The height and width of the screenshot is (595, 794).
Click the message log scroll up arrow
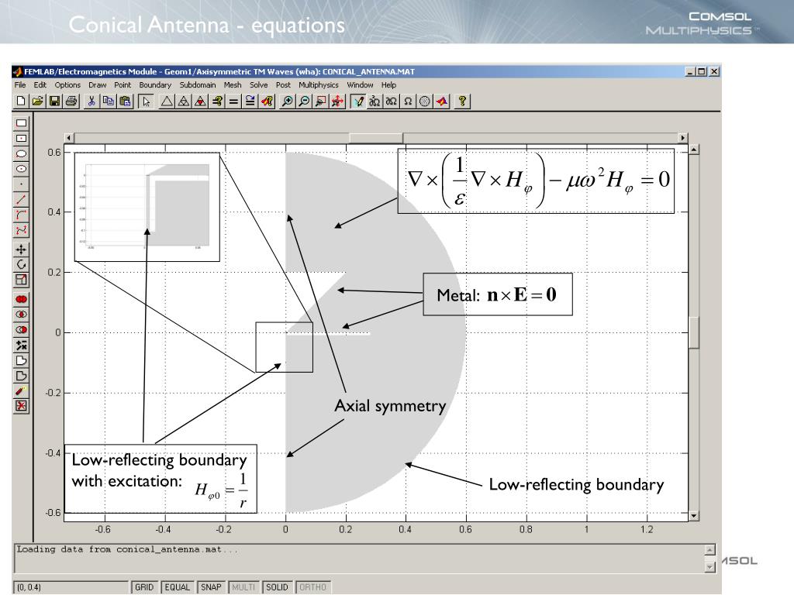pyautogui.click(x=710, y=550)
